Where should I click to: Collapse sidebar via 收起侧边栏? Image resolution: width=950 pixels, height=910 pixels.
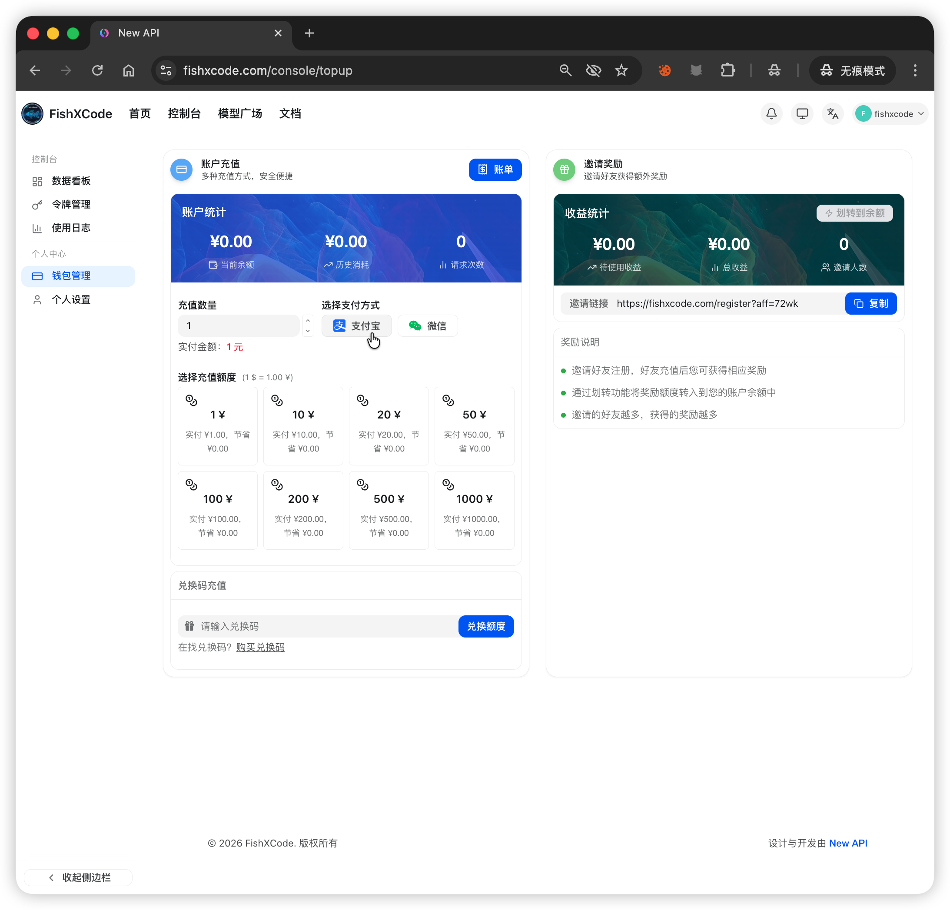click(x=79, y=877)
